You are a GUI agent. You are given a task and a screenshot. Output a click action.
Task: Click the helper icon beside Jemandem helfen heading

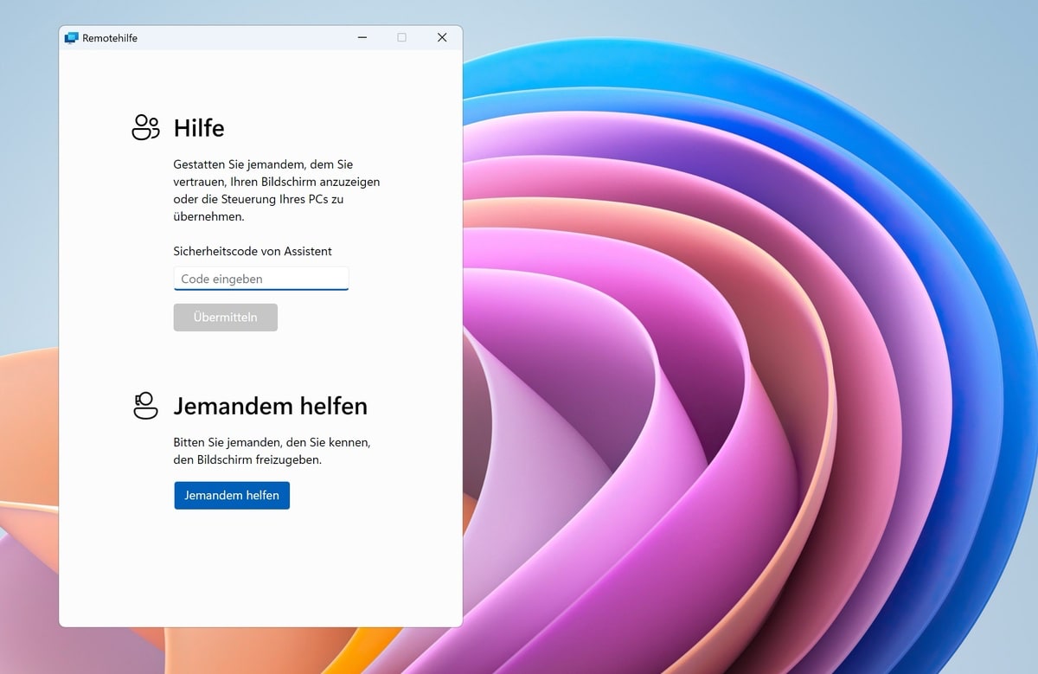tap(145, 405)
